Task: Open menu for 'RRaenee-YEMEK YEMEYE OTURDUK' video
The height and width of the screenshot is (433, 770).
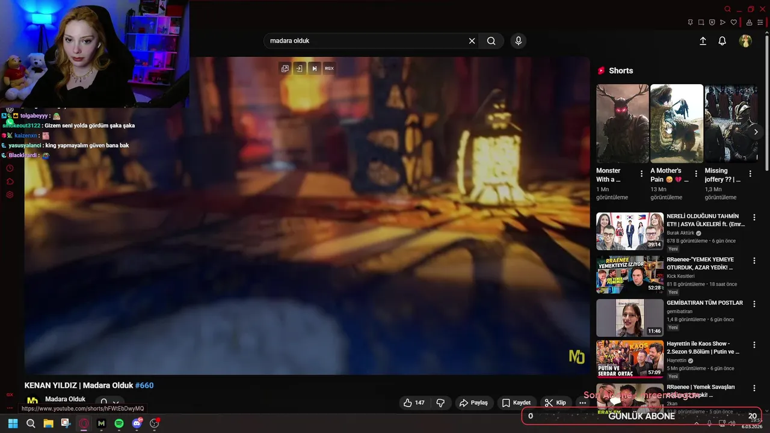Action: coord(754,260)
